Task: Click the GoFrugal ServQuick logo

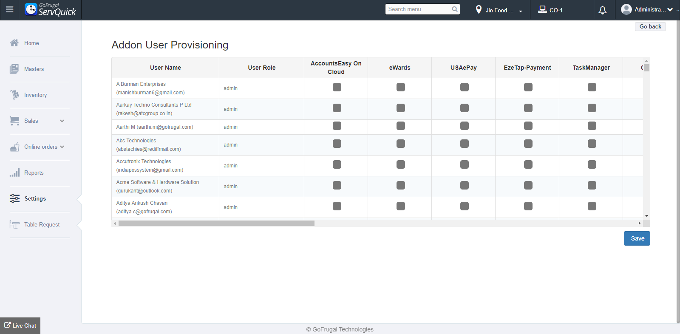Action: coord(50,9)
